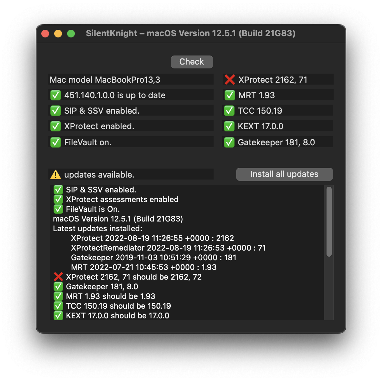Click the green check next to Gatekeeper 181, 8.0
382x381 pixels.
[x=229, y=142]
